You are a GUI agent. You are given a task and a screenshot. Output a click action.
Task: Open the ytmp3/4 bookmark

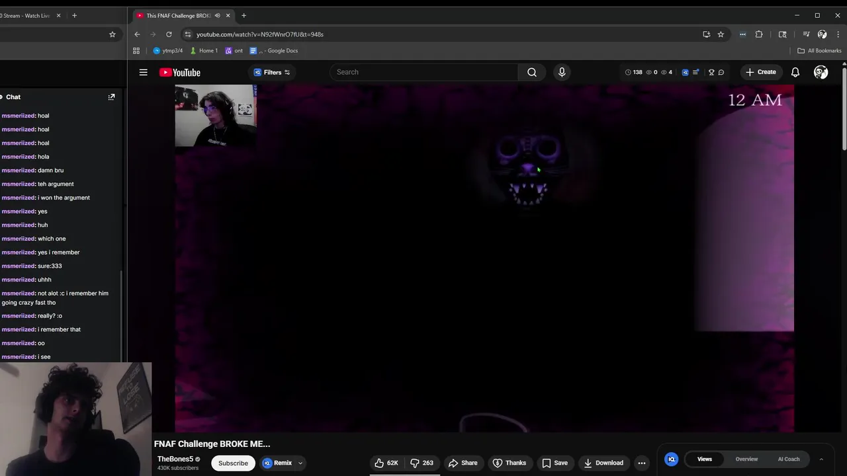pyautogui.click(x=167, y=51)
